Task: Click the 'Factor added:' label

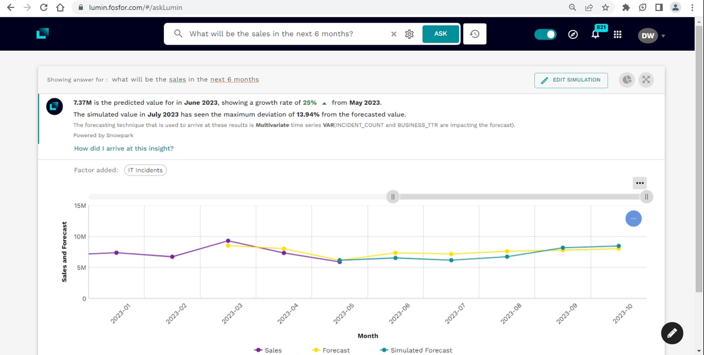Action: tap(96, 170)
